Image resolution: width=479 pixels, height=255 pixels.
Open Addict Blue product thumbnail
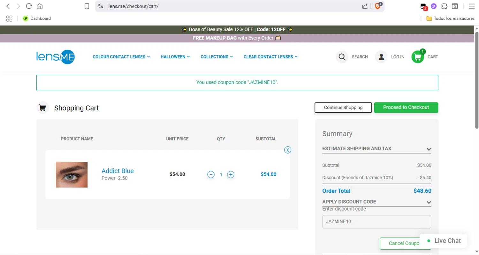(72, 175)
